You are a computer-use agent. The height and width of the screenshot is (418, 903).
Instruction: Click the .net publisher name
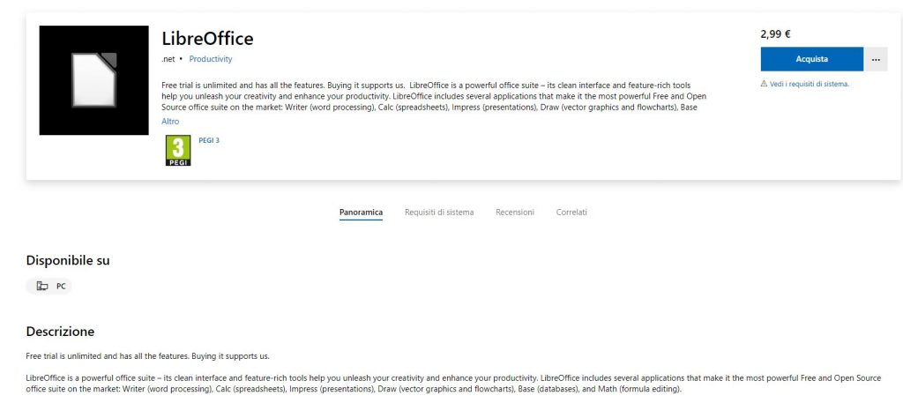[168, 59]
